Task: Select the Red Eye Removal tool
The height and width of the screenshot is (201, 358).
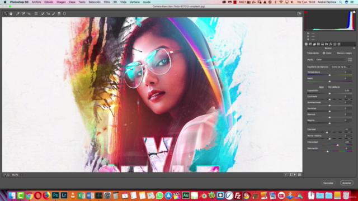Action: (x=48, y=13)
